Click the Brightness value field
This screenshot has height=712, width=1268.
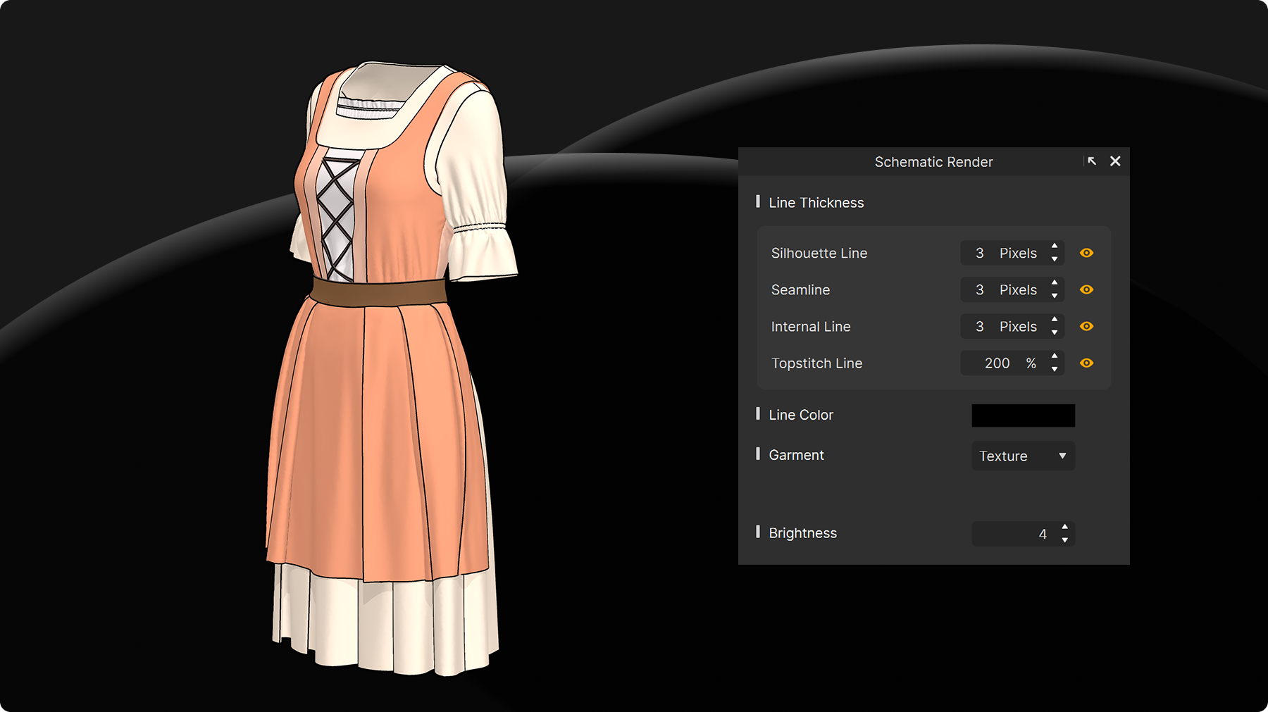pyautogui.click(x=1014, y=534)
